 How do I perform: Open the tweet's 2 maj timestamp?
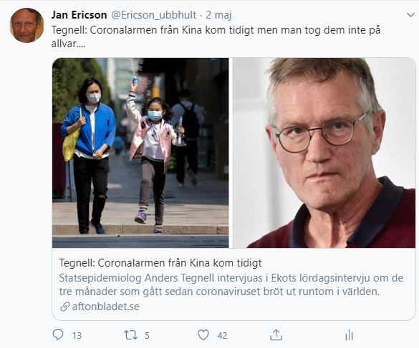pos(218,15)
